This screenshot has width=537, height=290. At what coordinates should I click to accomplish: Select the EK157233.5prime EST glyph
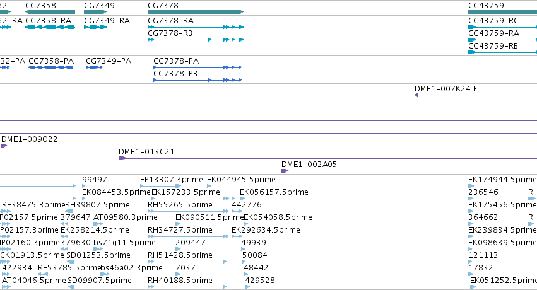coord(193,199)
